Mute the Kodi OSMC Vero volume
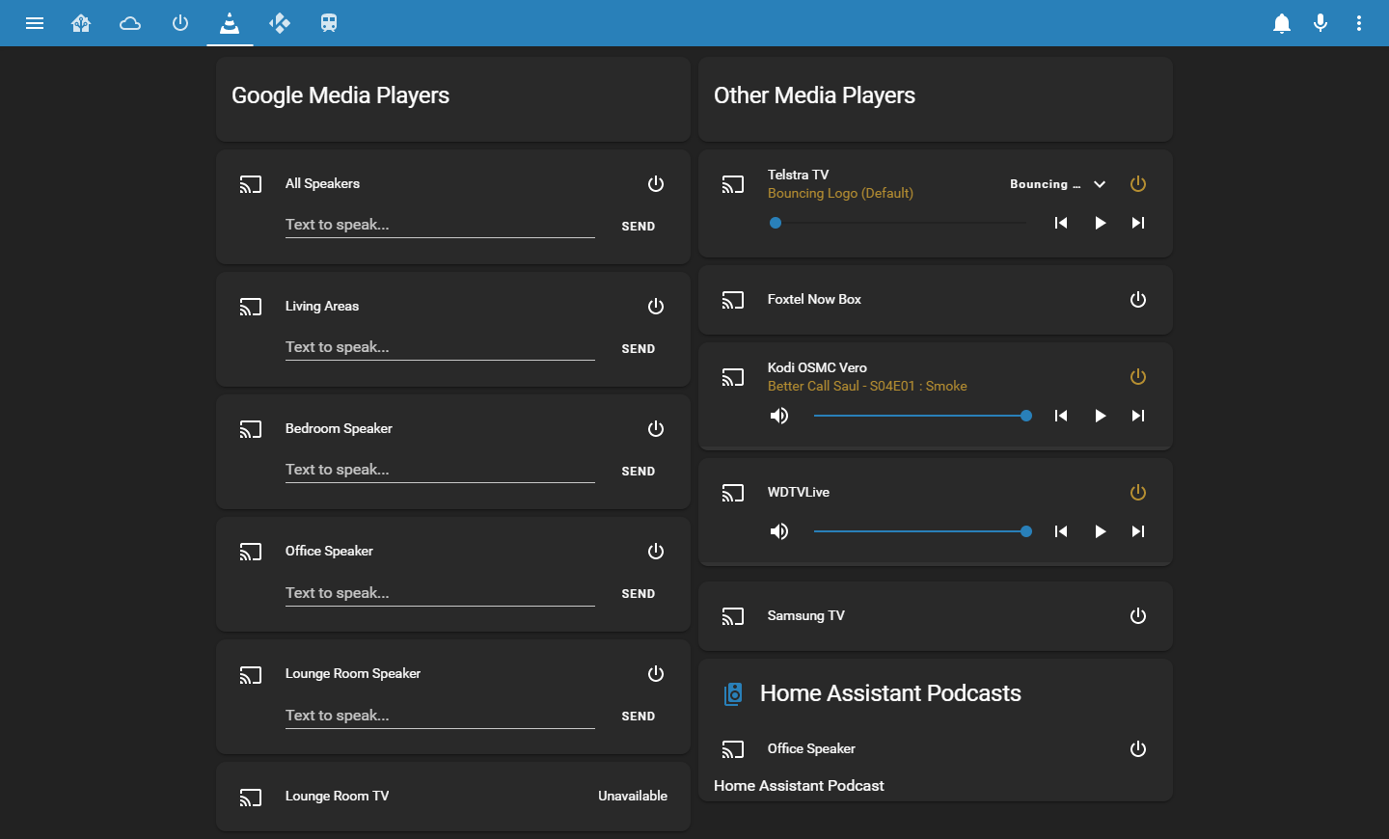 [x=779, y=416]
